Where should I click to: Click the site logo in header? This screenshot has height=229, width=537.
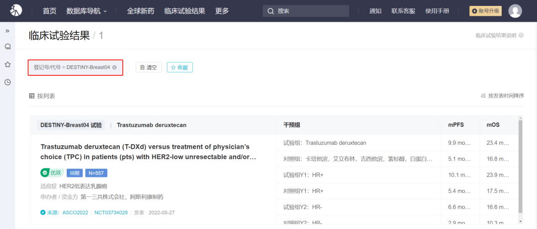[16, 11]
